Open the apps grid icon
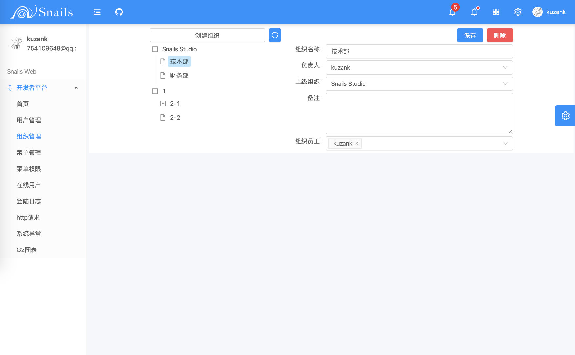 point(496,12)
